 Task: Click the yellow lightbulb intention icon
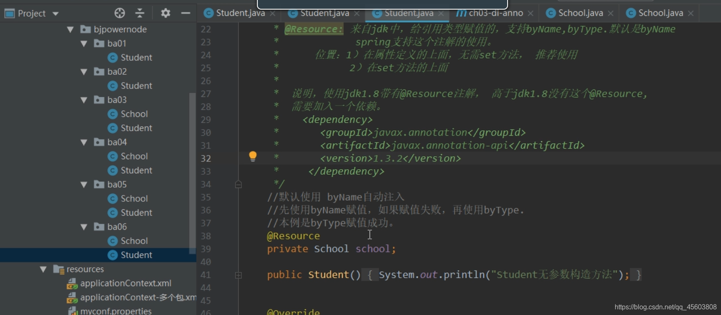[x=253, y=157]
